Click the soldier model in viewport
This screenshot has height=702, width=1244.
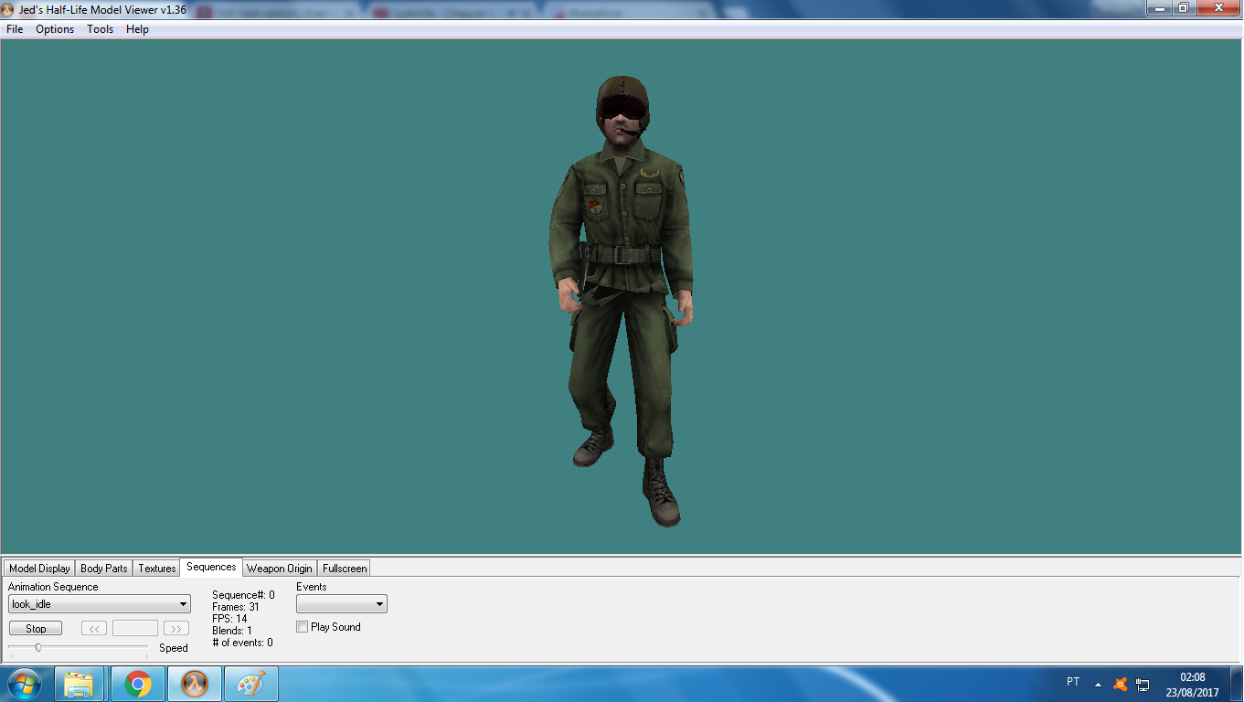(622, 302)
